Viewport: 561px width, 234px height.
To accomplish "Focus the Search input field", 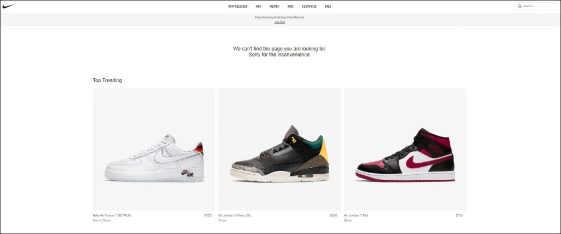I will [536, 6].
